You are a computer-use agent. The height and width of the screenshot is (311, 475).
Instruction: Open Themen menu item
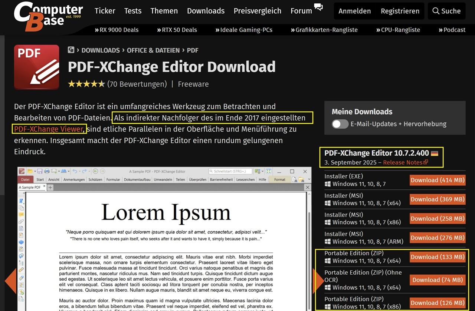[x=164, y=11]
